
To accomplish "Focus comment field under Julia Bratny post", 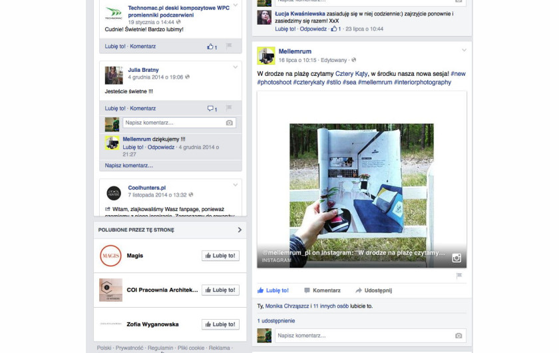I will [179, 123].
